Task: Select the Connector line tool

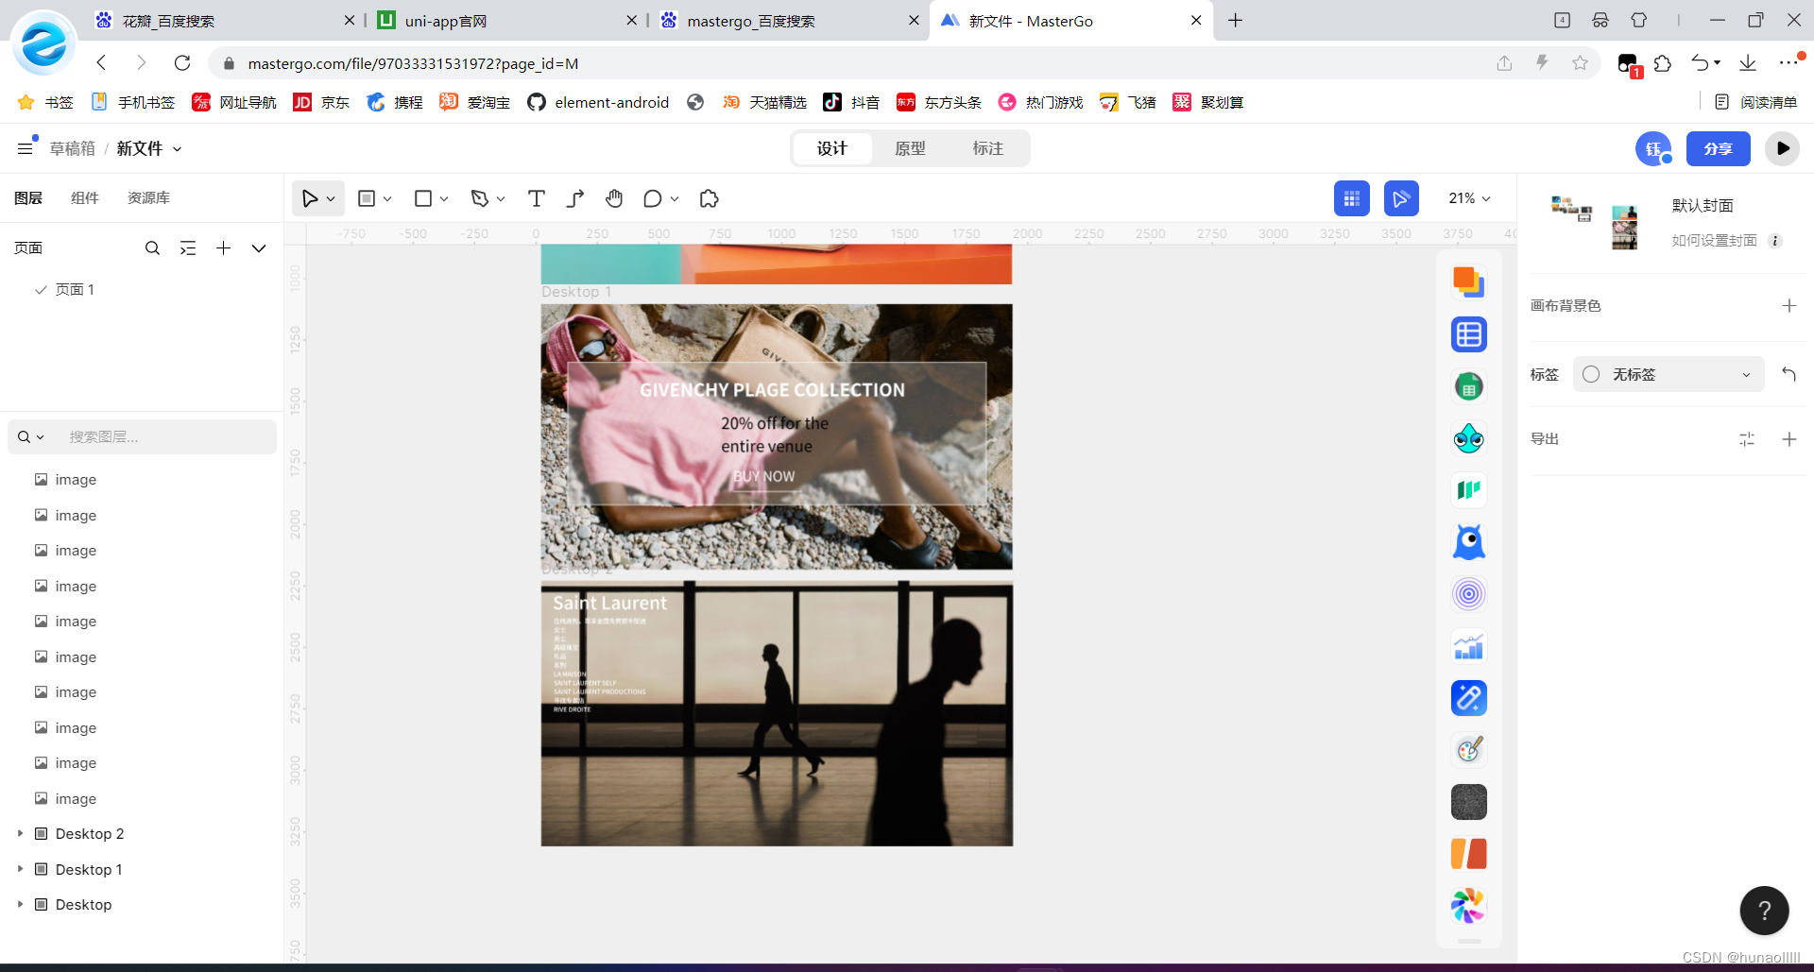Action: 575,198
